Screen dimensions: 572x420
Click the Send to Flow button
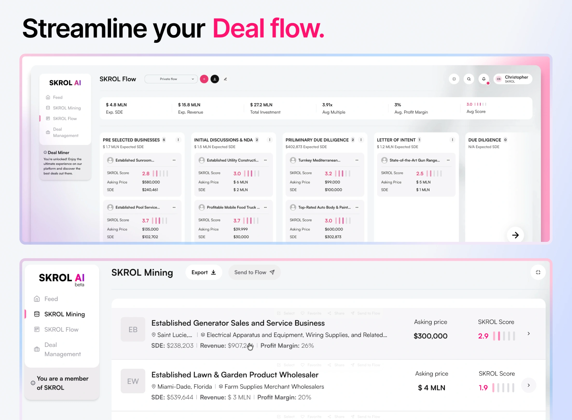(254, 272)
